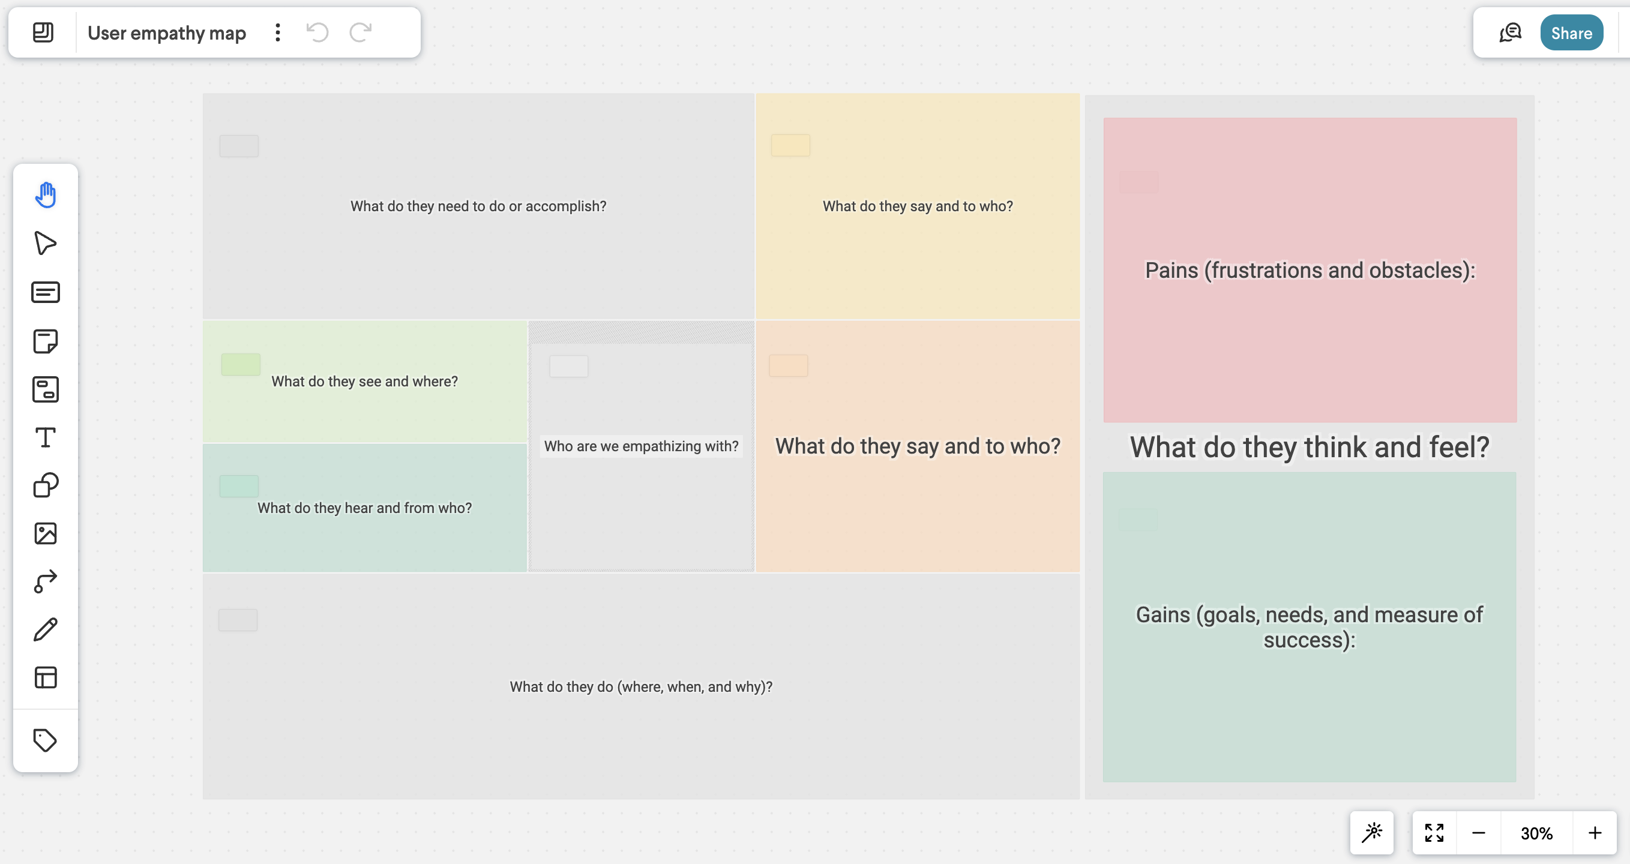Select the Hand pan tool

(x=46, y=195)
